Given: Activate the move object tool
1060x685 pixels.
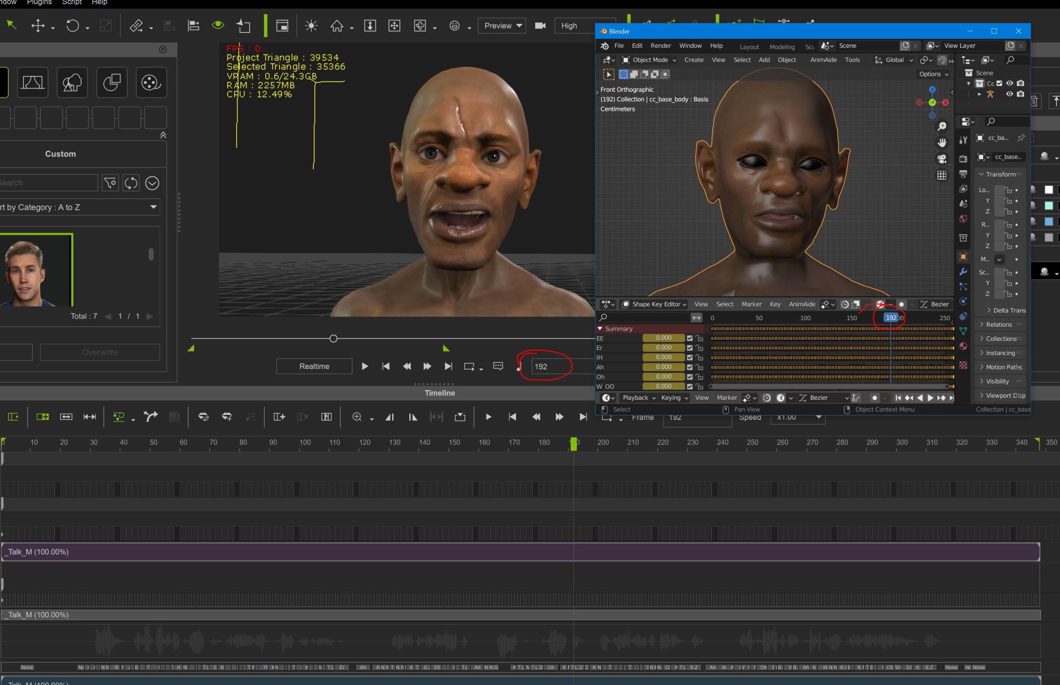Looking at the screenshot, I should [38, 25].
